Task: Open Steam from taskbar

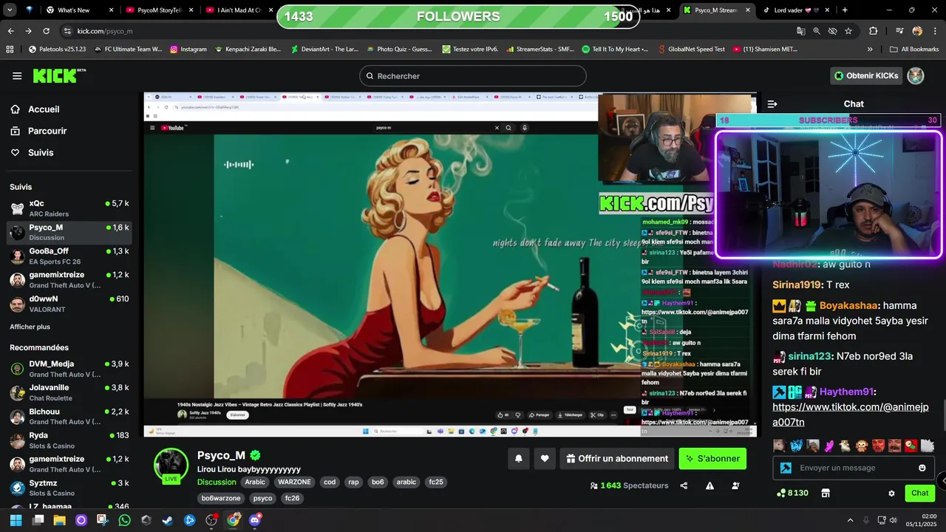Action: point(168,520)
